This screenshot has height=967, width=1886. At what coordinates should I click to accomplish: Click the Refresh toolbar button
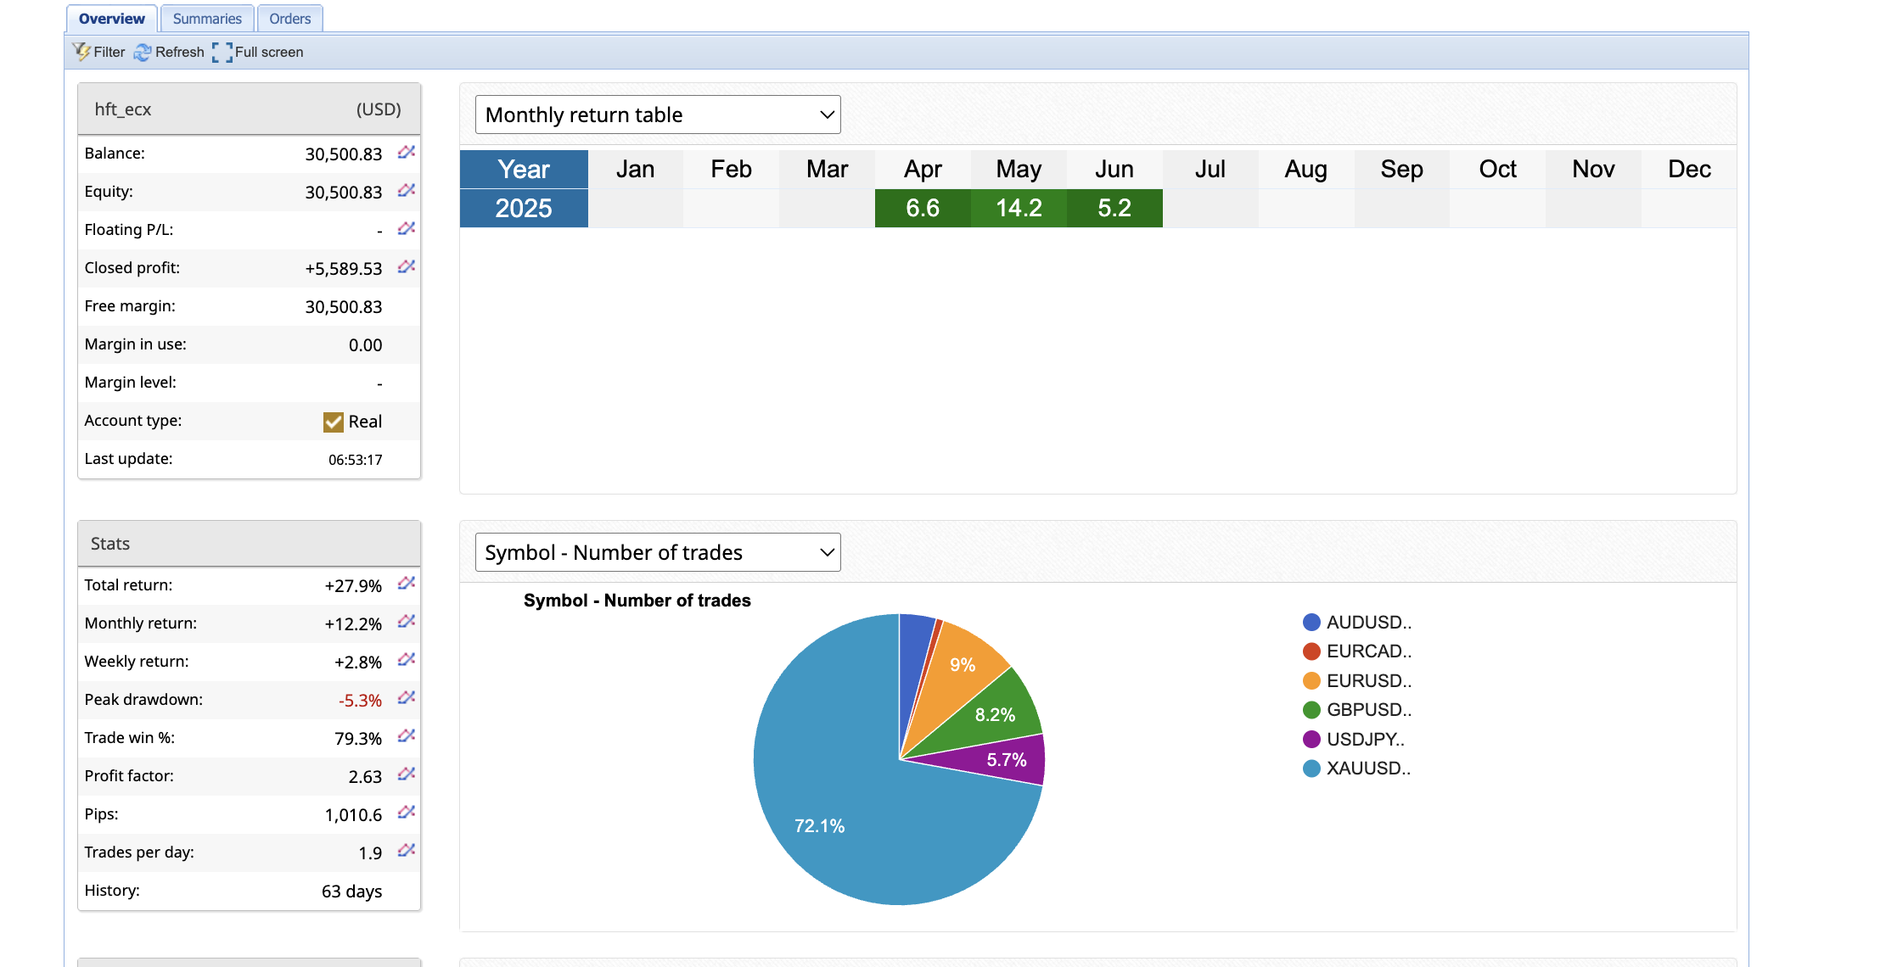170,52
